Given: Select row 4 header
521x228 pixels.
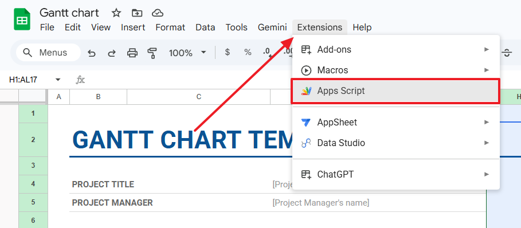Looking at the screenshot, I should point(33,184).
